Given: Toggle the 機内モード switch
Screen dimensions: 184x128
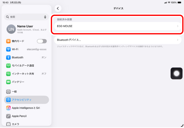Looking at the screenshot, I should (x=42, y=41).
